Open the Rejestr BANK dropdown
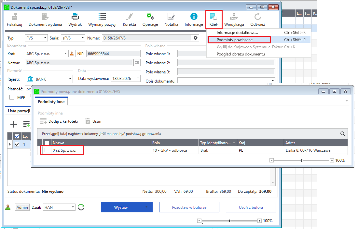358x229 pixels. 71,79
